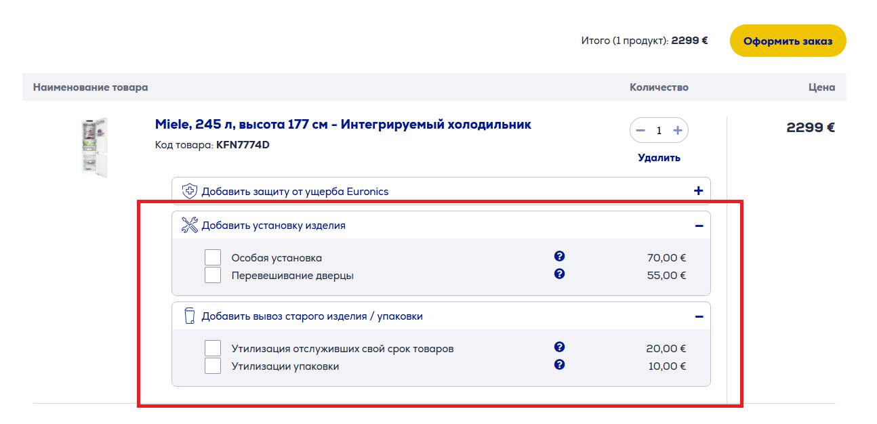This screenshot has width=877, height=424.
Task: Click the wrench tools installation icon
Action: (x=190, y=226)
